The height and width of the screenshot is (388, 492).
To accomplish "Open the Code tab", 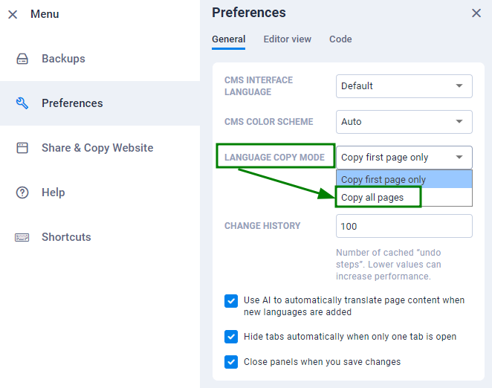I will point(340,39).
